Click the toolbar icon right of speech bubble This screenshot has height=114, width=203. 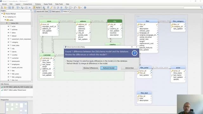[x=61, y=8]
